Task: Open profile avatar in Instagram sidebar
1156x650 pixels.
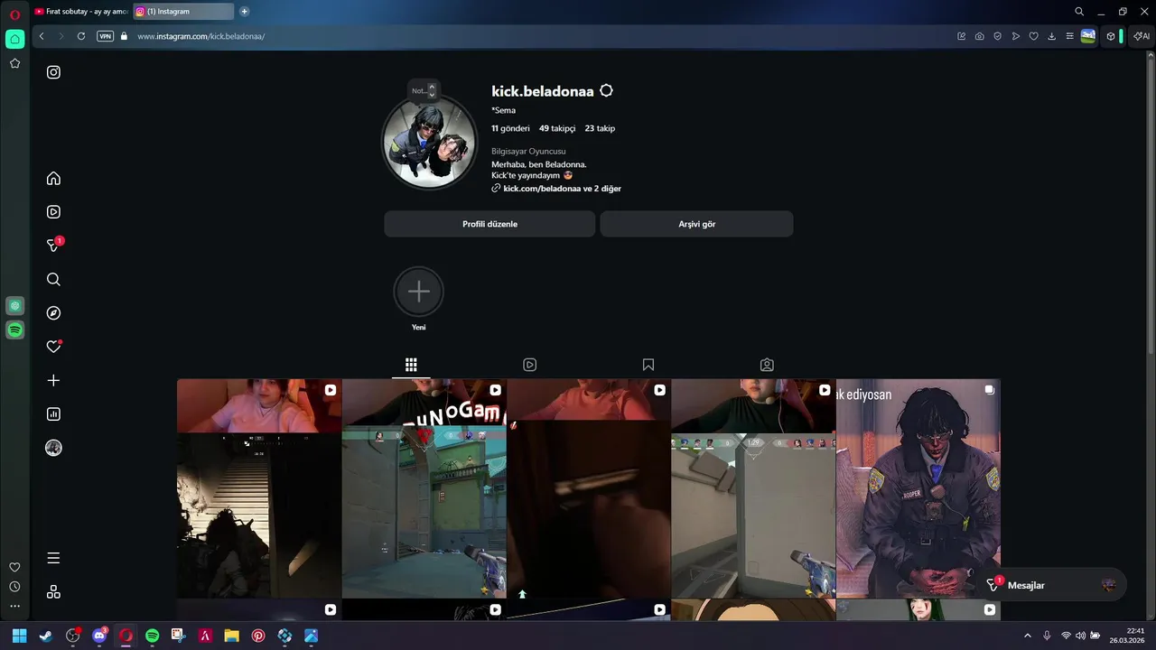Action: (53, 448)
